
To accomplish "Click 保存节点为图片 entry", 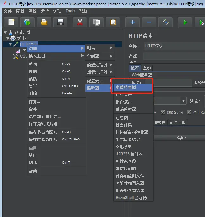I will click(x=56, y=132).
